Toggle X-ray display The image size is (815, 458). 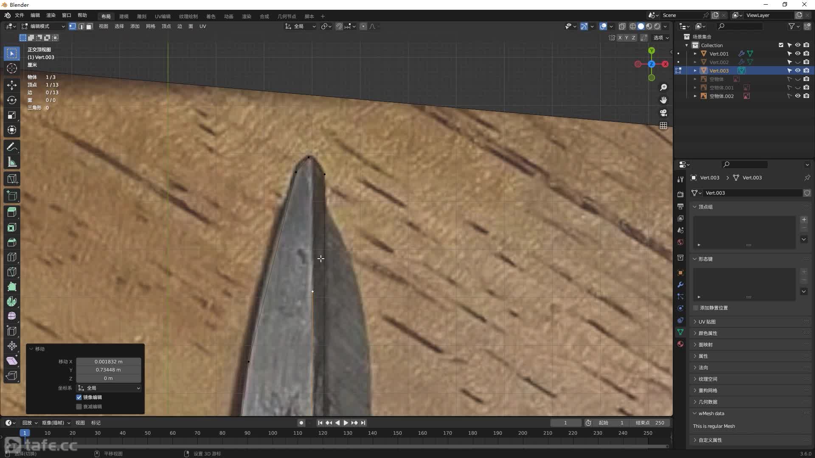[622, 26]
